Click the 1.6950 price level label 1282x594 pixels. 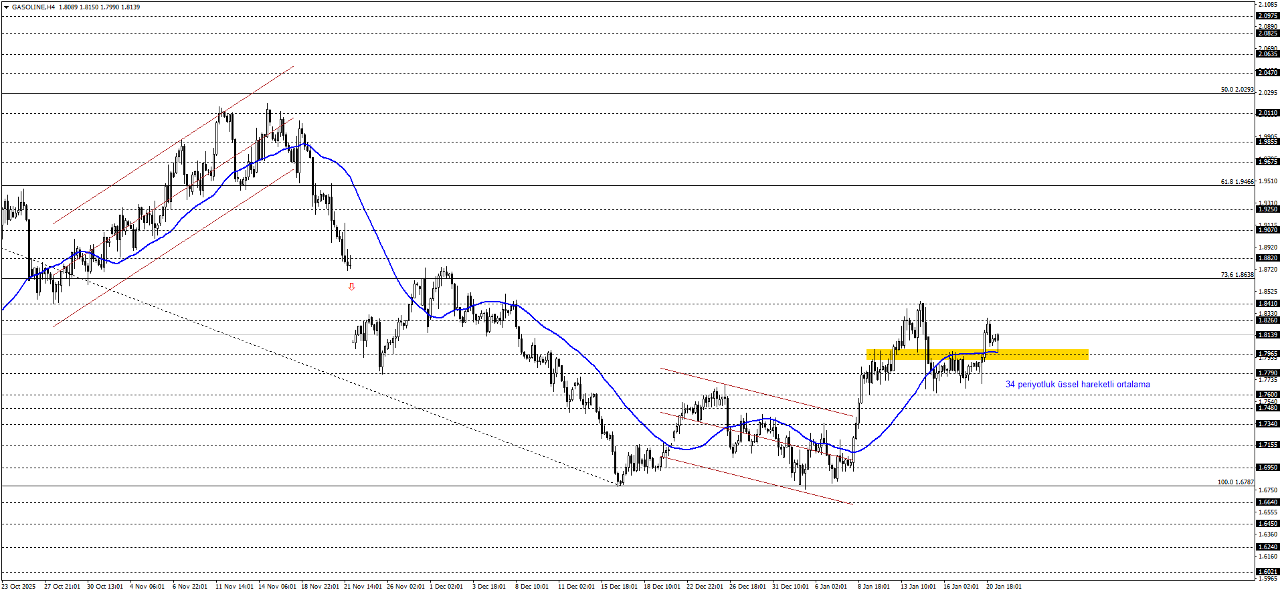coord(1268,468)
